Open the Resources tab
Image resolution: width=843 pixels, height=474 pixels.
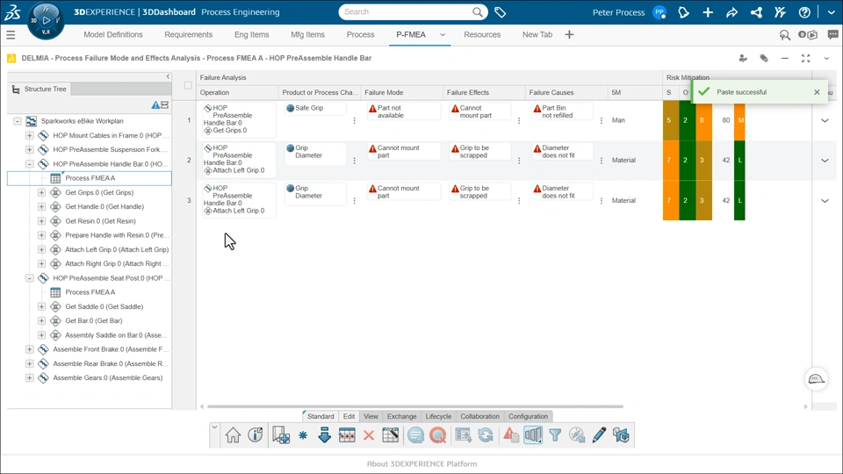[482, 34]
